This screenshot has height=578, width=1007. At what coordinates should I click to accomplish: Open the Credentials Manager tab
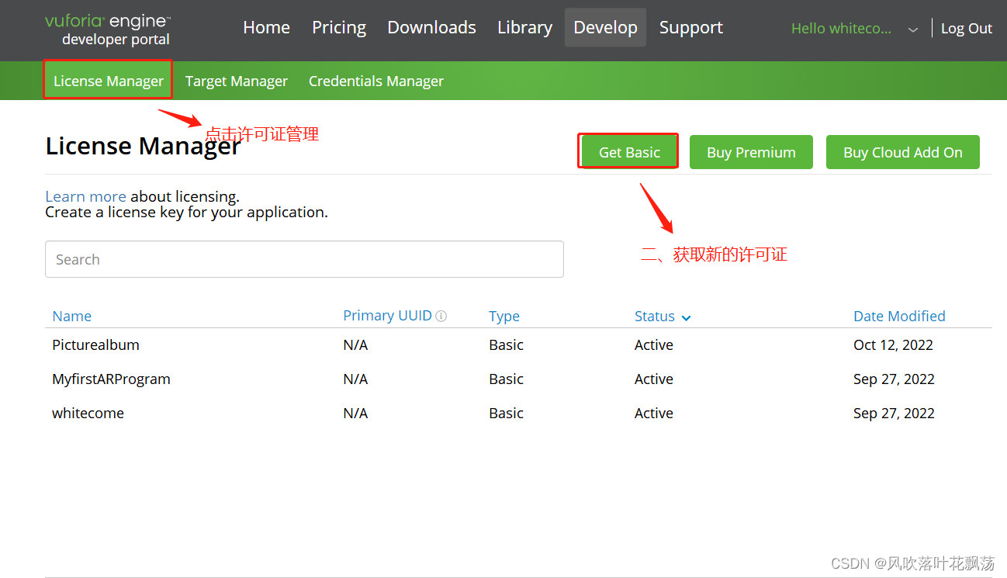pyautogui.click(x=376, y=81)
